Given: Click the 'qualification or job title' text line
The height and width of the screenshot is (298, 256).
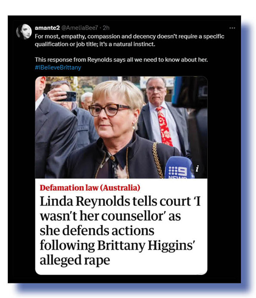Looking at the screenshot, I should 95,44.
